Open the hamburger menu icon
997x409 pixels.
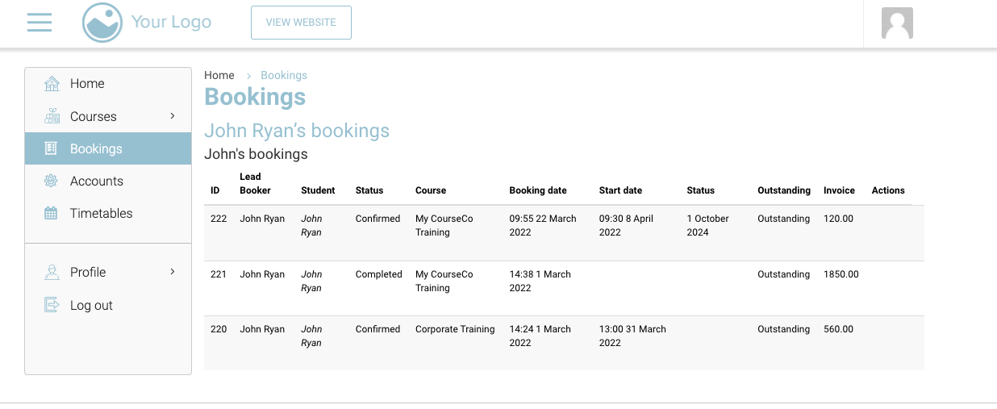pyautogui.click(x=39, y=23)
